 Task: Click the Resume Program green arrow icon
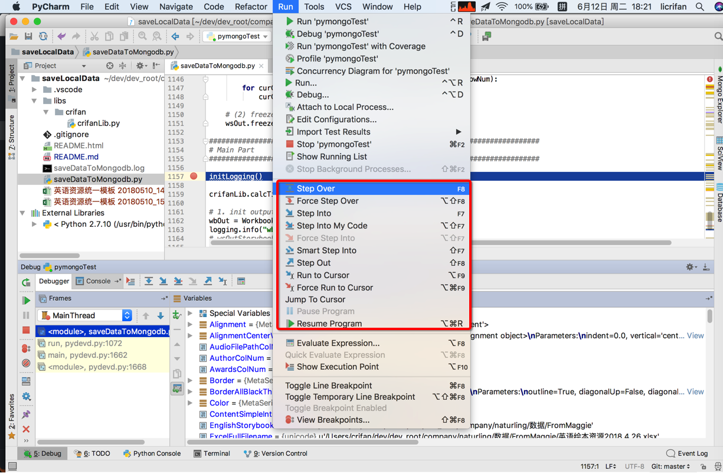click(x=25, y=301)
